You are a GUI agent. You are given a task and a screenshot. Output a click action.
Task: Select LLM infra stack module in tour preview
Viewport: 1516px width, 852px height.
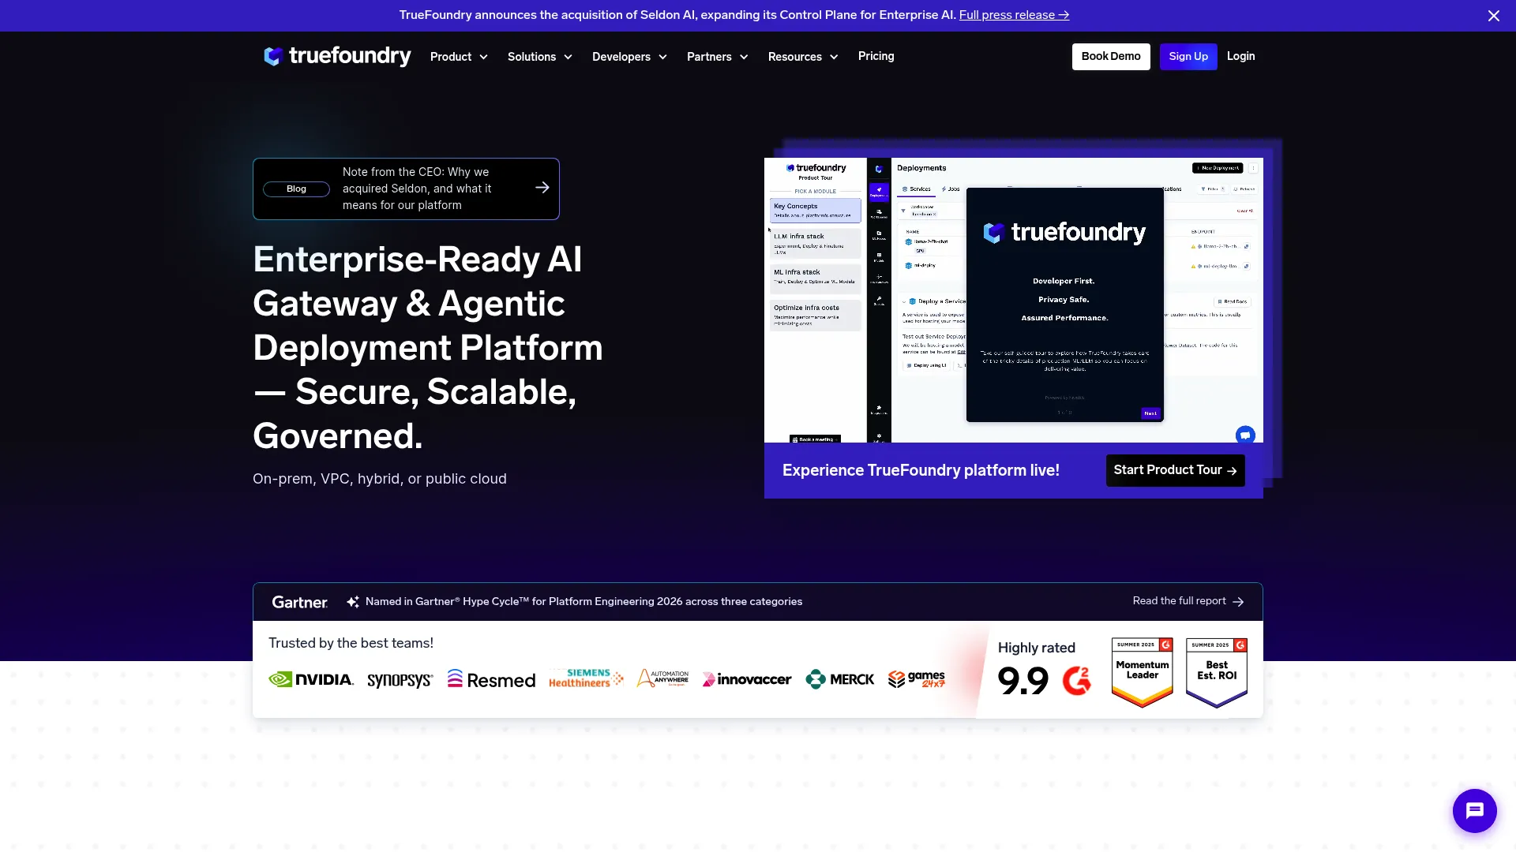pyautogui.click(x=815, y=243)
